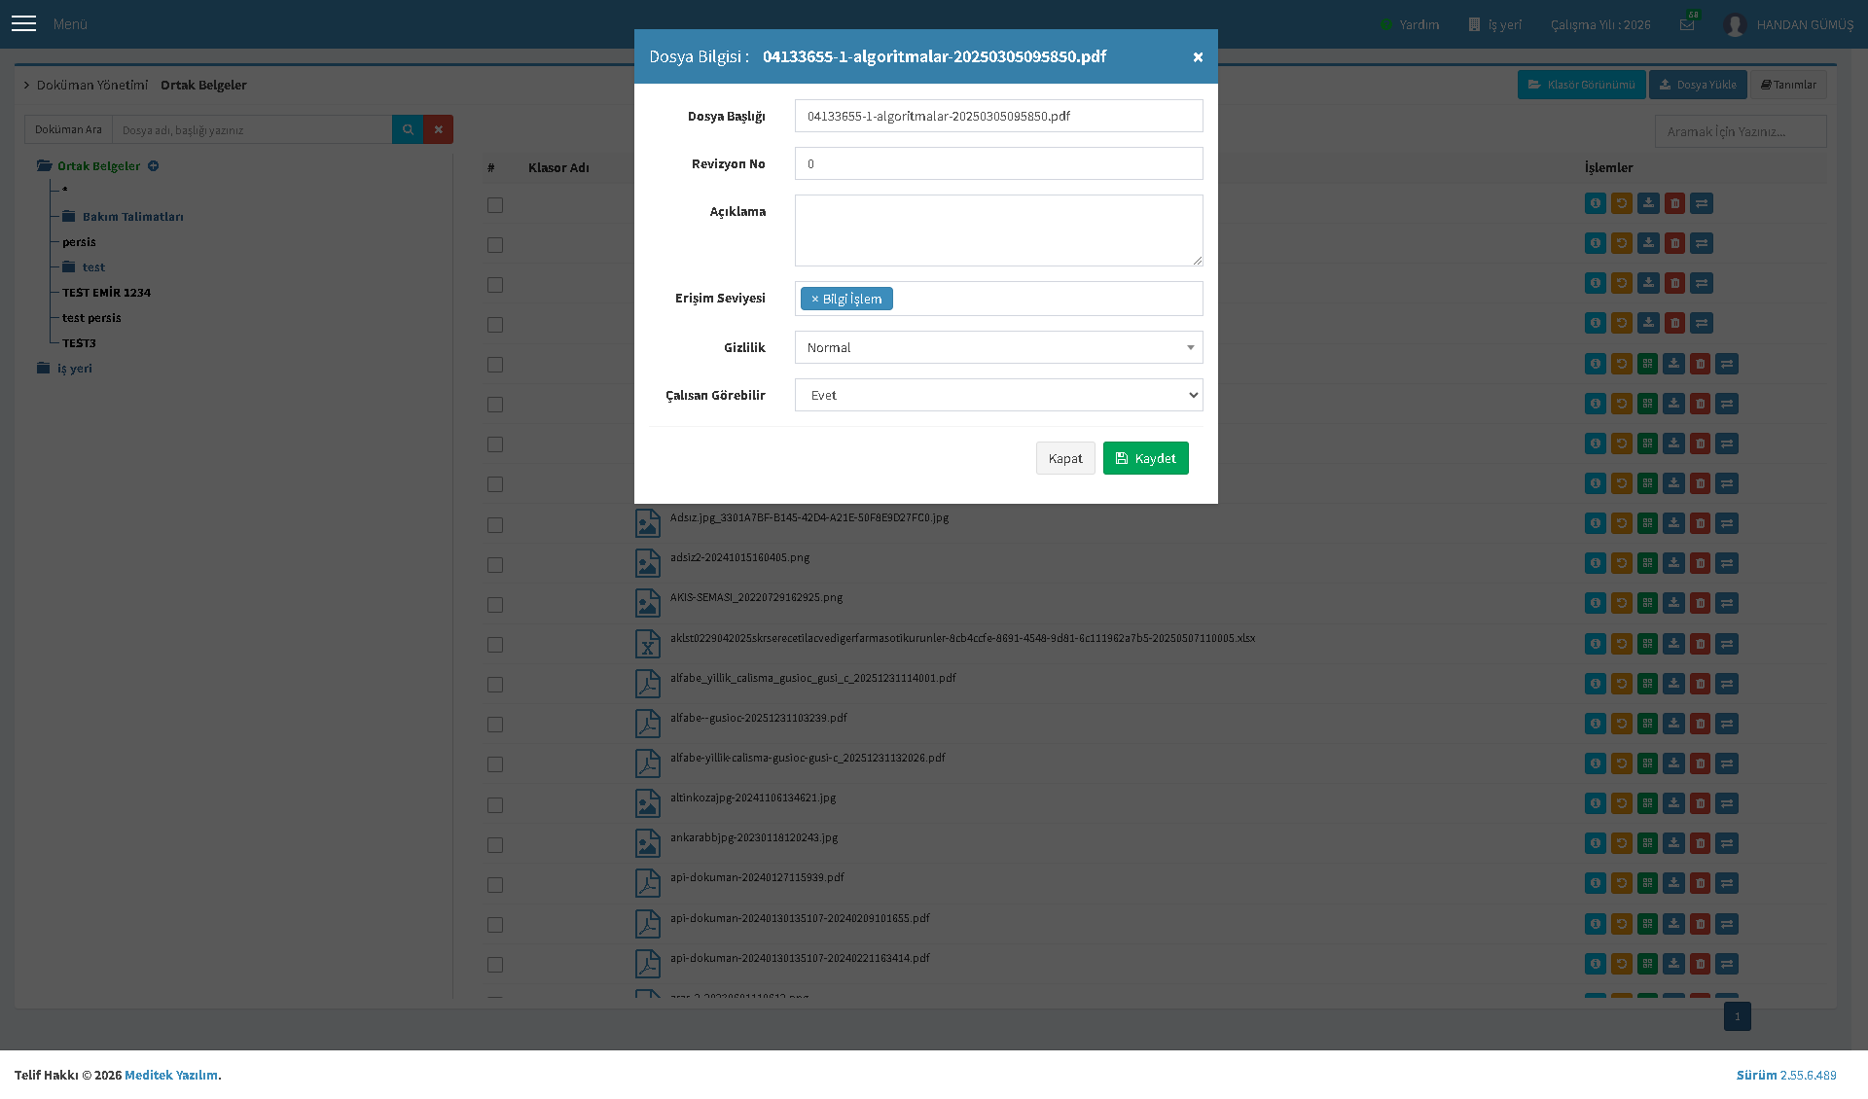Click the Aramak İçin Yazınız search box
The width and height of the screenshot is (1868, 1099).
click(x=1741, y=131)
